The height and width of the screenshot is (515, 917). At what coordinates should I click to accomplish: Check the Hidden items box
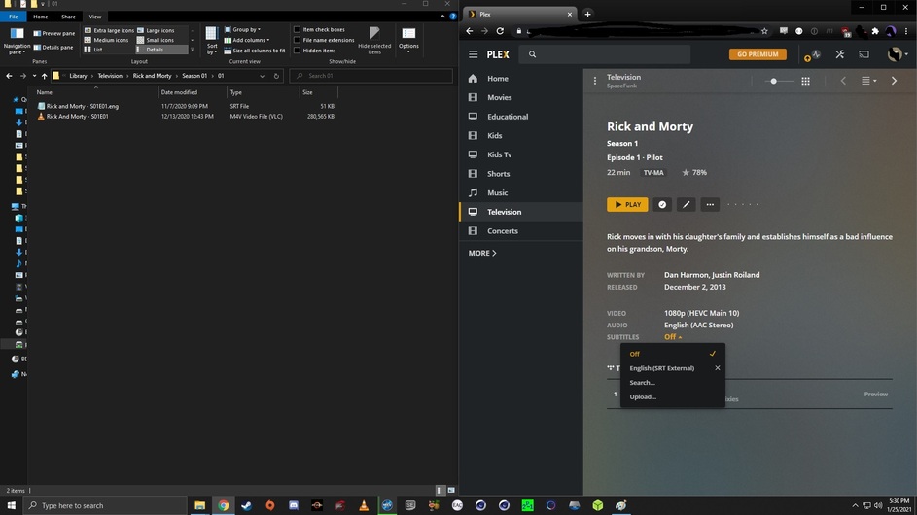[x=298, y=51]
